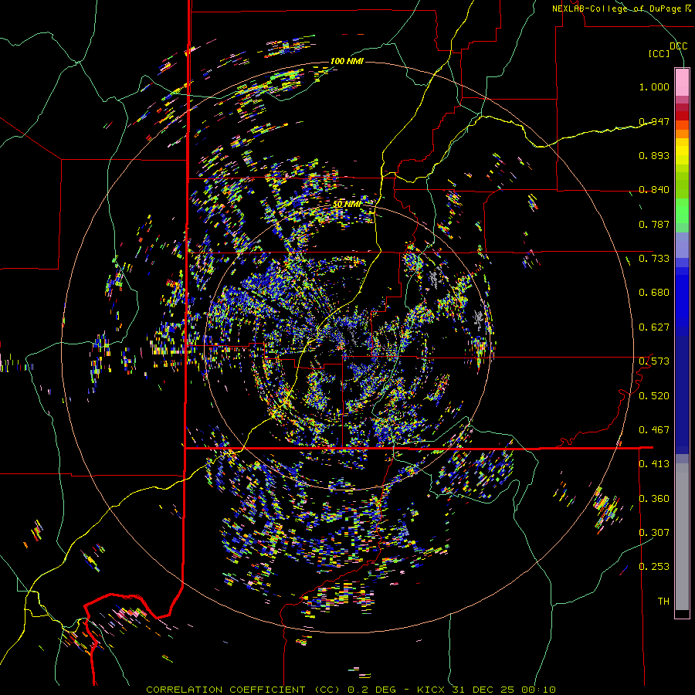
Task: Select the 0.733 legend value
Action: pos(654,259)
